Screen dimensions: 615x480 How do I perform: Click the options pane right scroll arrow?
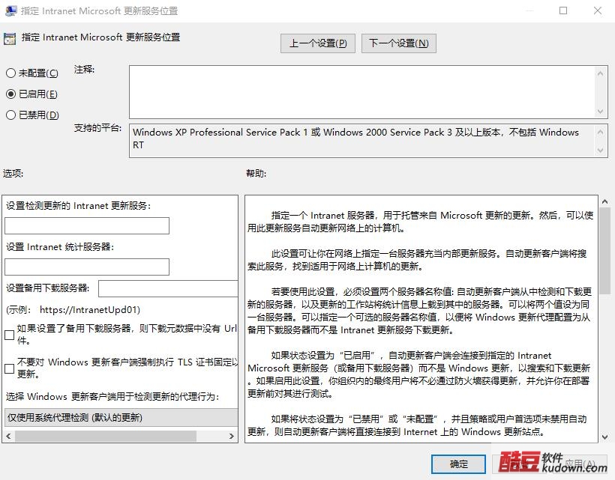[232, 436]
